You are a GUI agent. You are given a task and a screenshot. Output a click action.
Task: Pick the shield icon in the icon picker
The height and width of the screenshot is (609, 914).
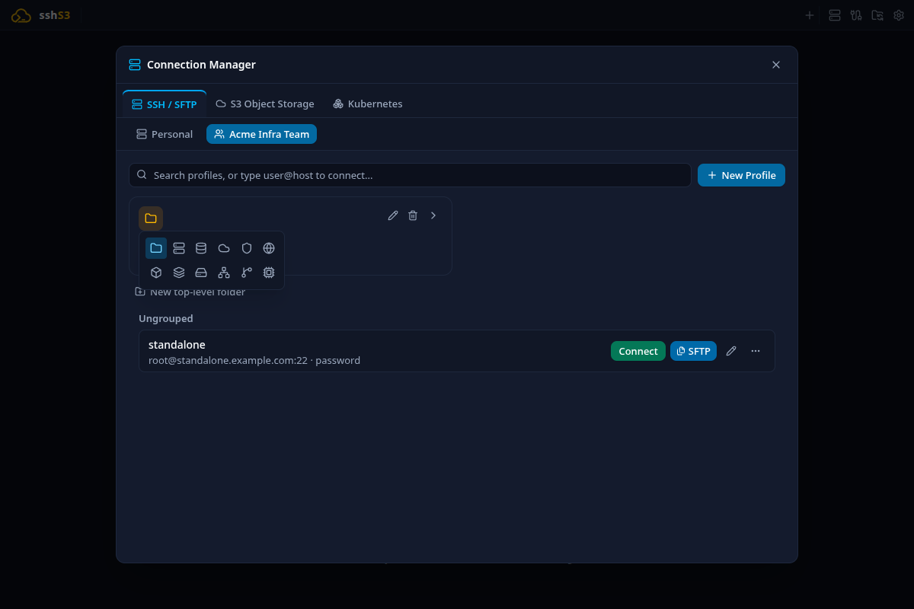[x=246, y=248]
